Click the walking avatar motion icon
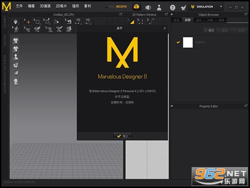The image size is (250, 188). click(x=15, y=29)
